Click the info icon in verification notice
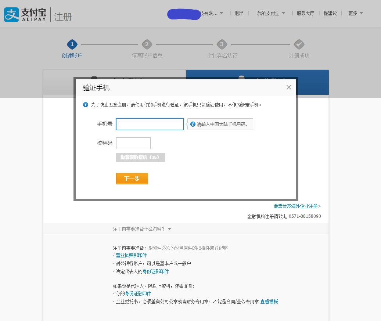 pos(86,104)
